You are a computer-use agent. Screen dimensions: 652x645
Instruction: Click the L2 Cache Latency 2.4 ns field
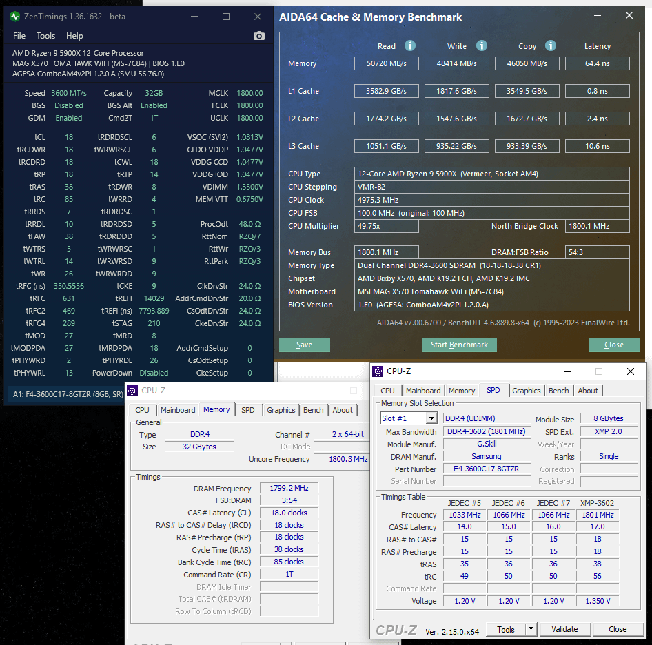pyautogui.click(x=598, y=119)
